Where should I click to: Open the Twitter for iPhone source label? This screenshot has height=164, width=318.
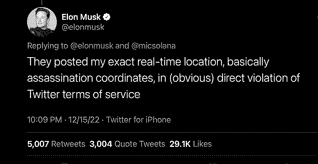pos(138,120)
